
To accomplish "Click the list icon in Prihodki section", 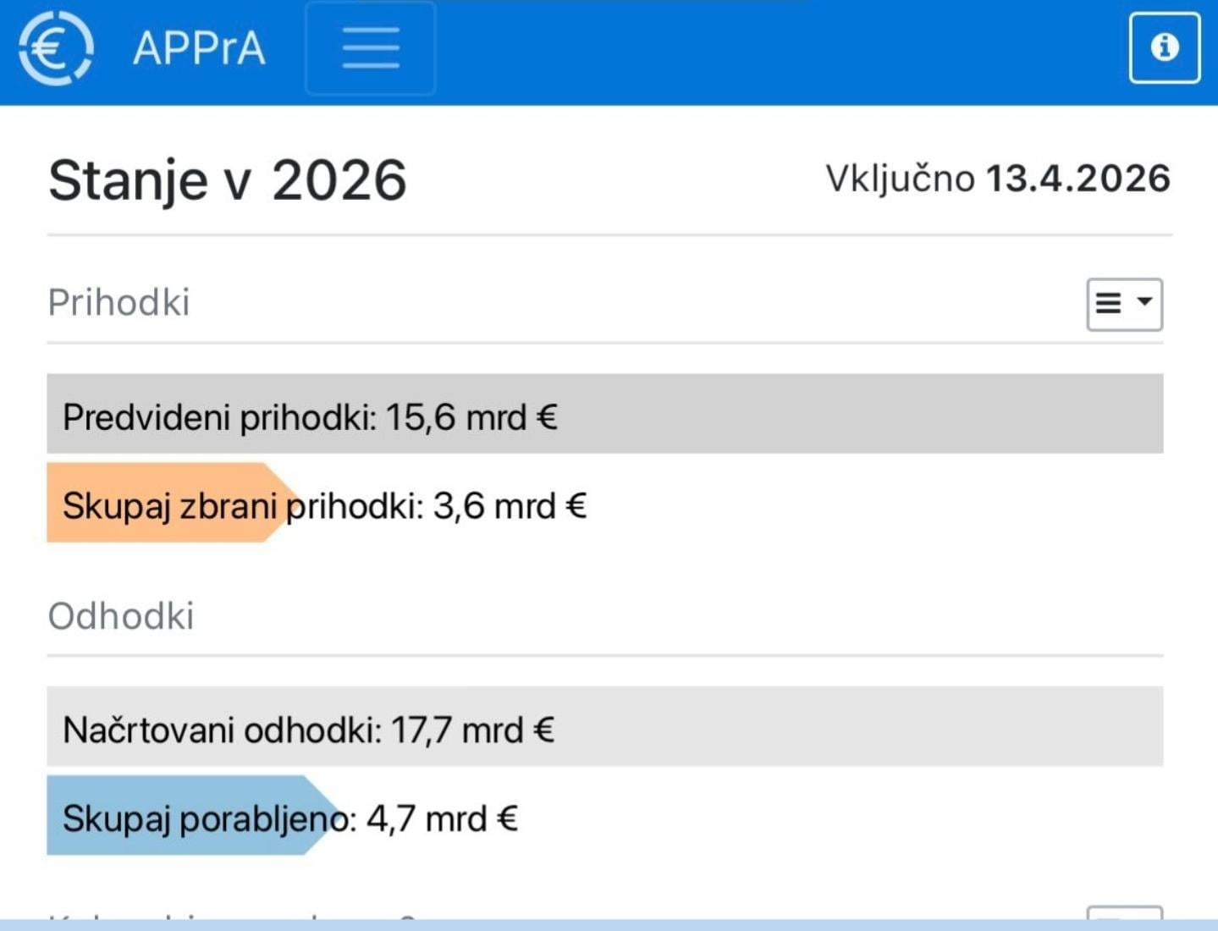I will click(x=1109, y=303).
